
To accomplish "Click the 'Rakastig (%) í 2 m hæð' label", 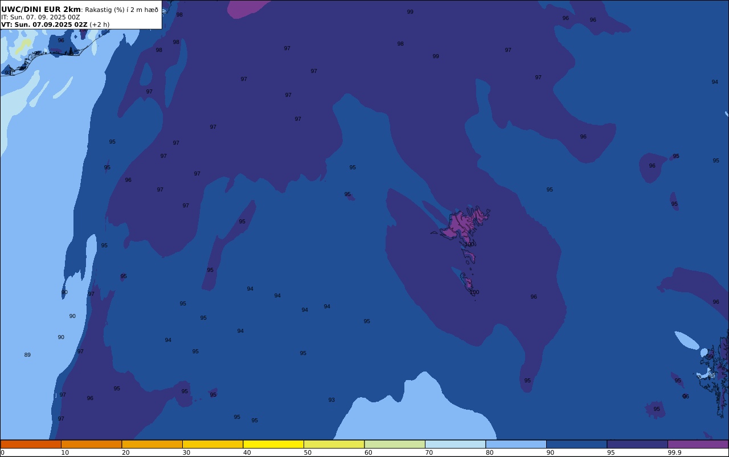I will point(122,10).
